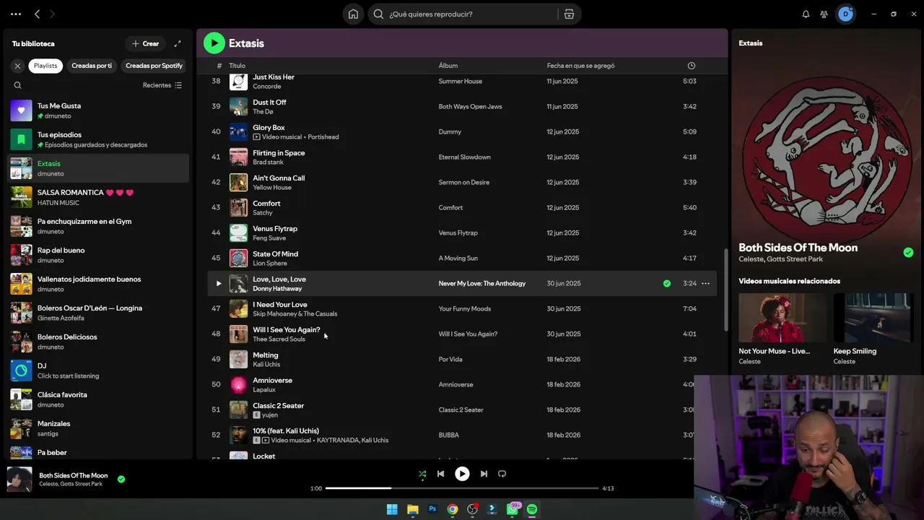Toggle saved status for Love, Love, Love
This screenshot has width=924, height=520.
pos(667,283)
